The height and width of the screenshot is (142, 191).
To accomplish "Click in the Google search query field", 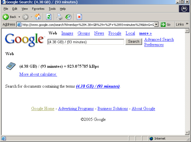I will coord(86,42).
